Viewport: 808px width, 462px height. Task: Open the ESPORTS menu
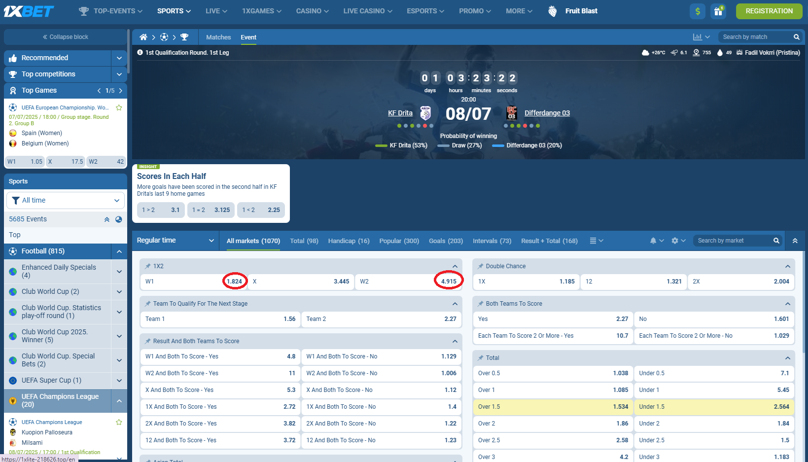coord(425,11)
